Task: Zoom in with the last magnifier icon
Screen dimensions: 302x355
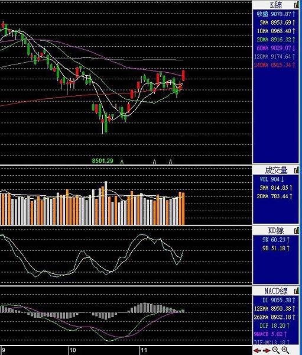Action: click(x=285, y=350)
